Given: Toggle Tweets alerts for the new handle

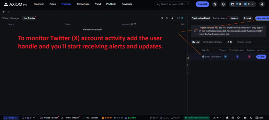Looking at the screenshot, I should coord(225,56).
